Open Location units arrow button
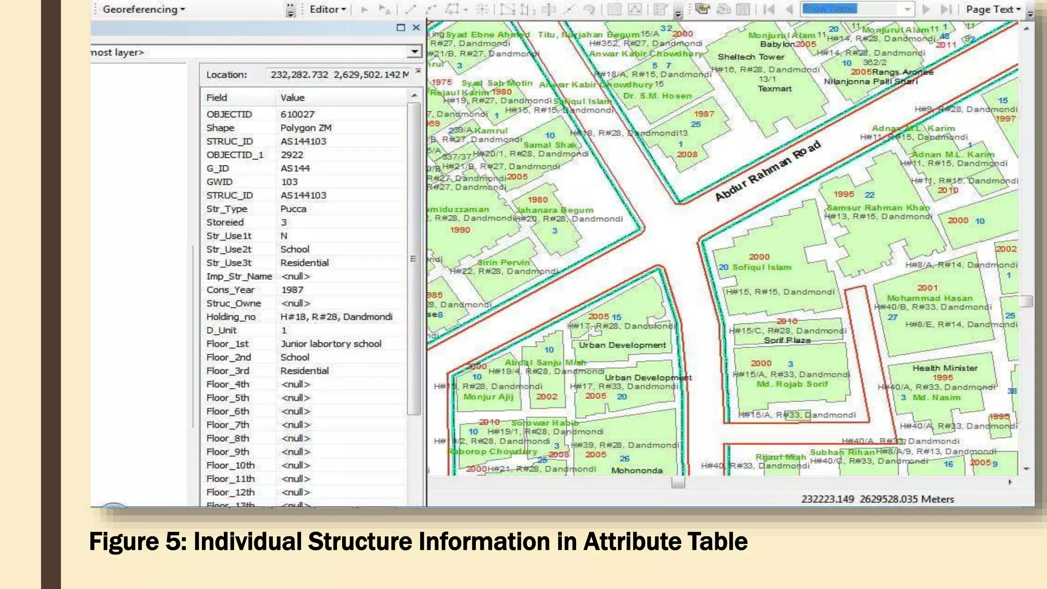The width and height of the screenshot is (1047, 589). click(x=418, y=71)
